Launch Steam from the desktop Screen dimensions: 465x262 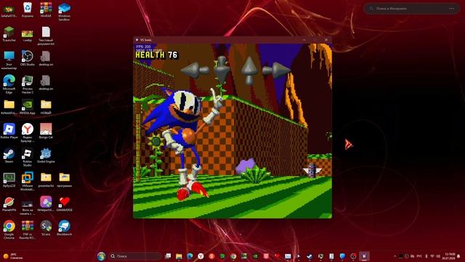coord(9,155)
